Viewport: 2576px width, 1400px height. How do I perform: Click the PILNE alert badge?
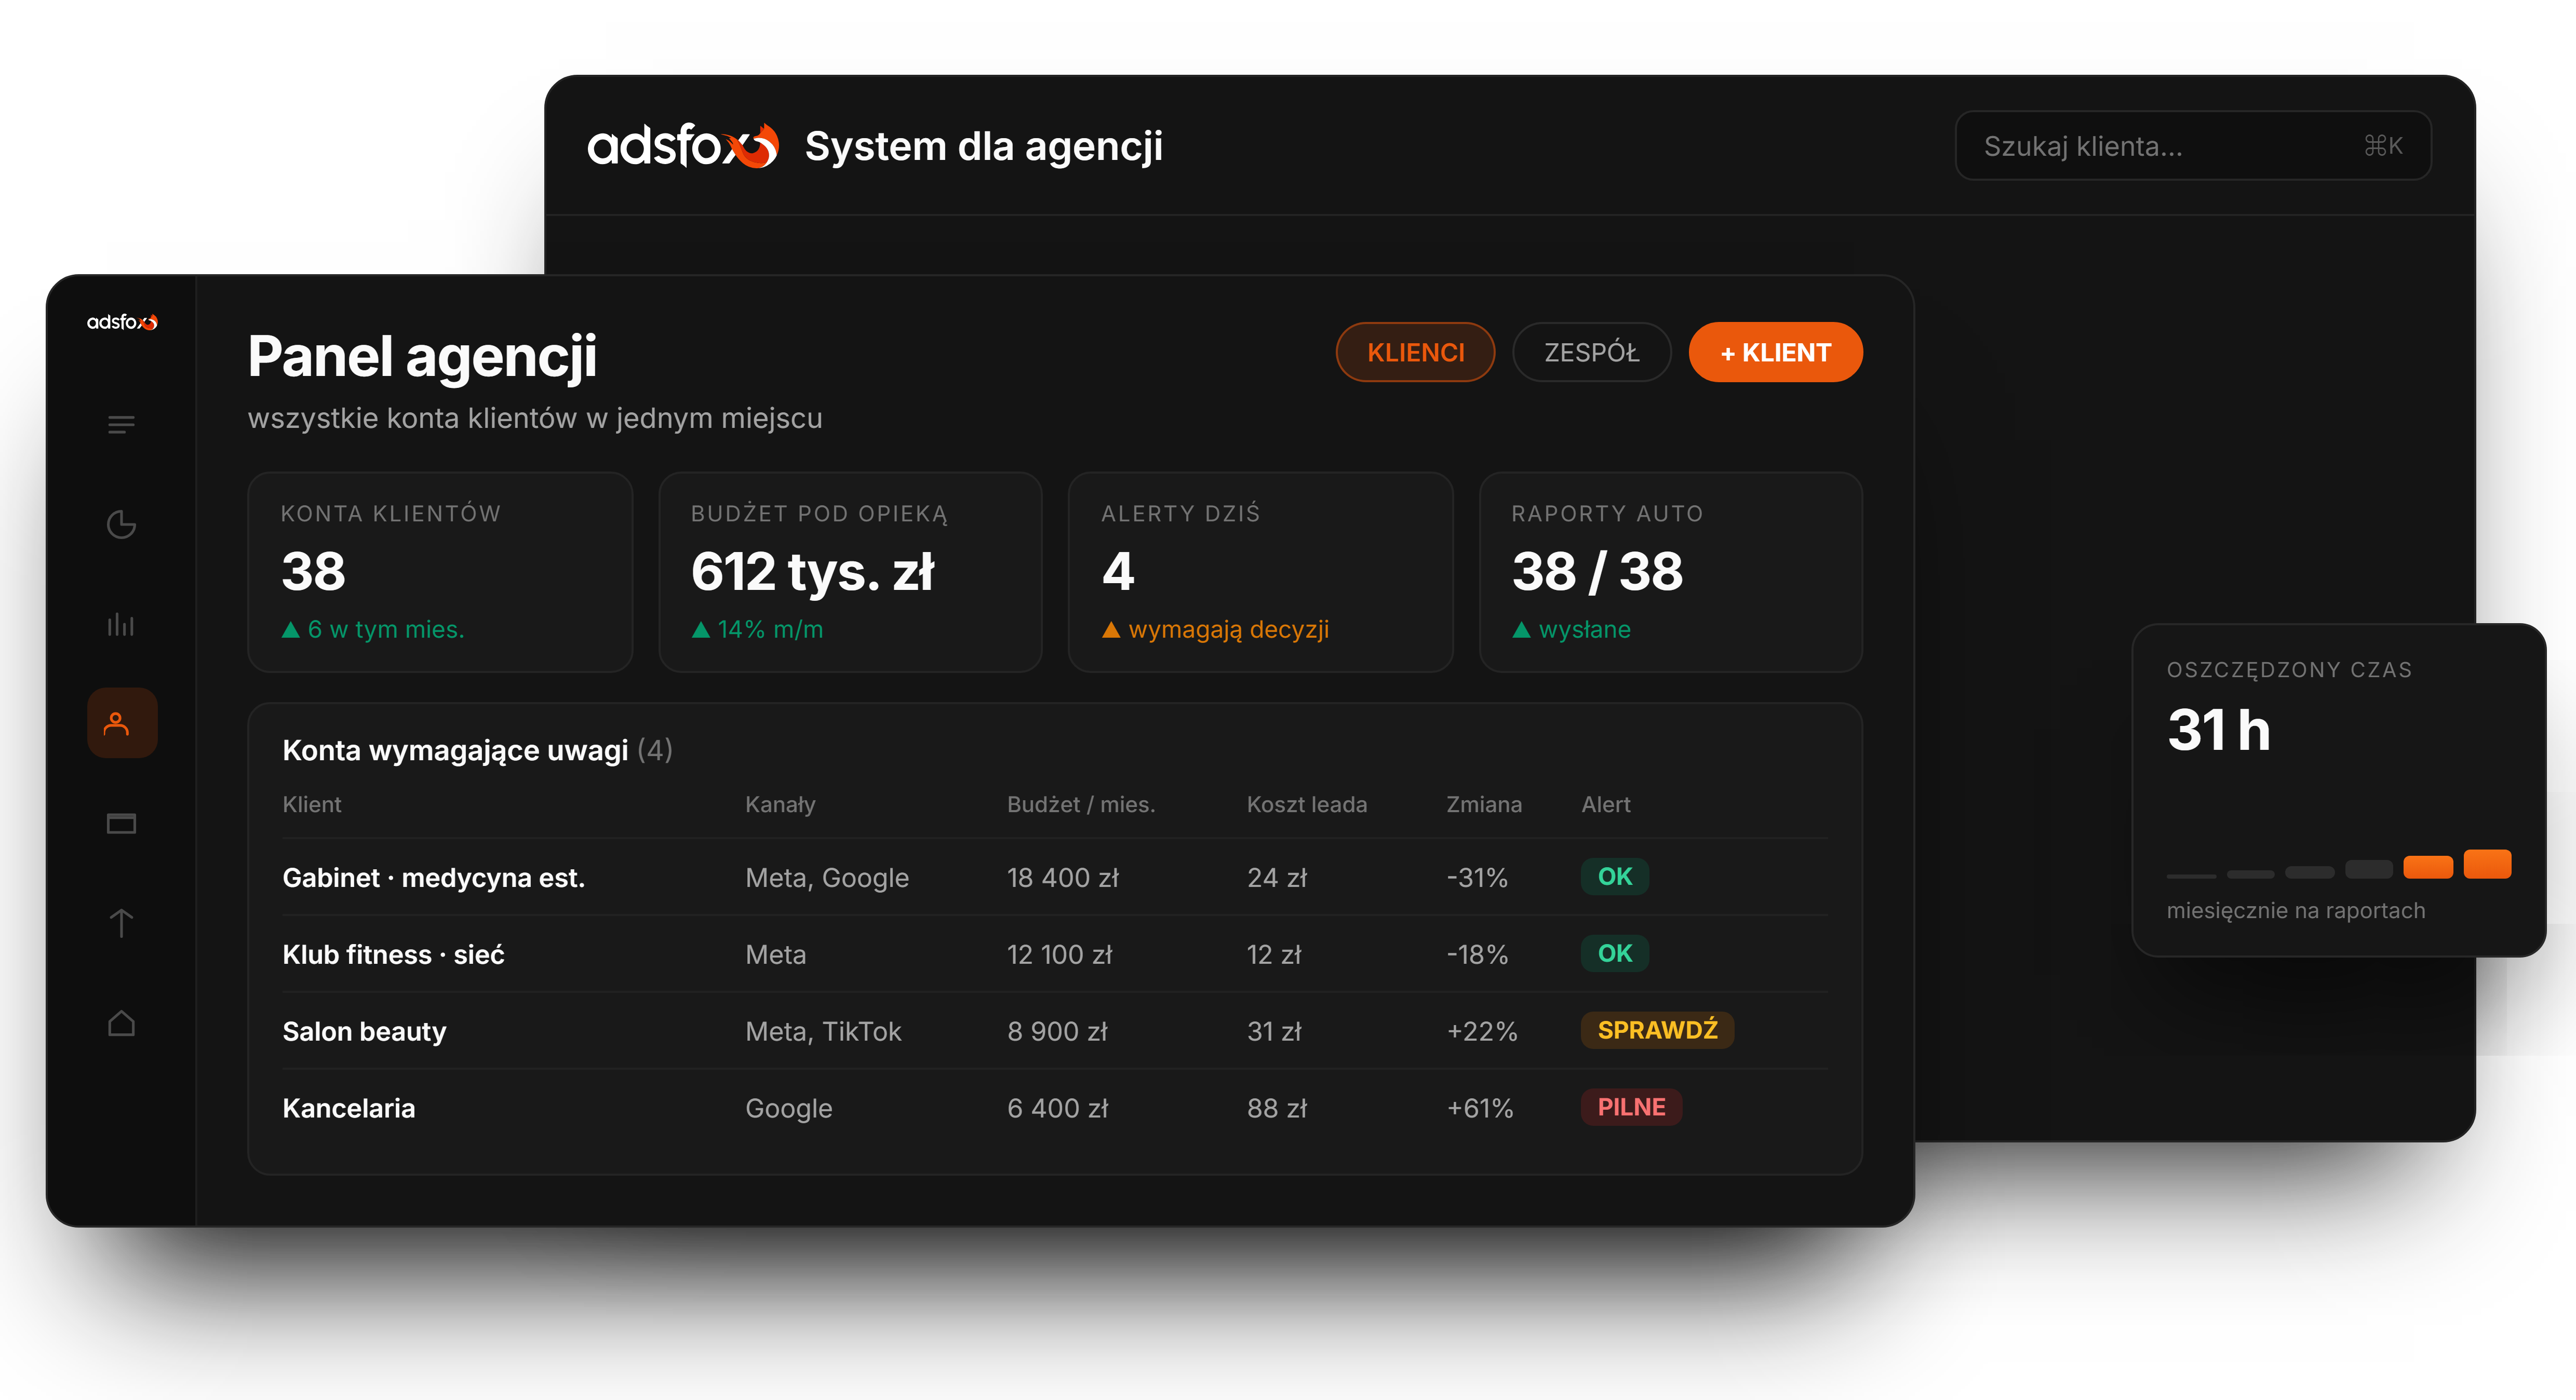pos(1631,1107)
